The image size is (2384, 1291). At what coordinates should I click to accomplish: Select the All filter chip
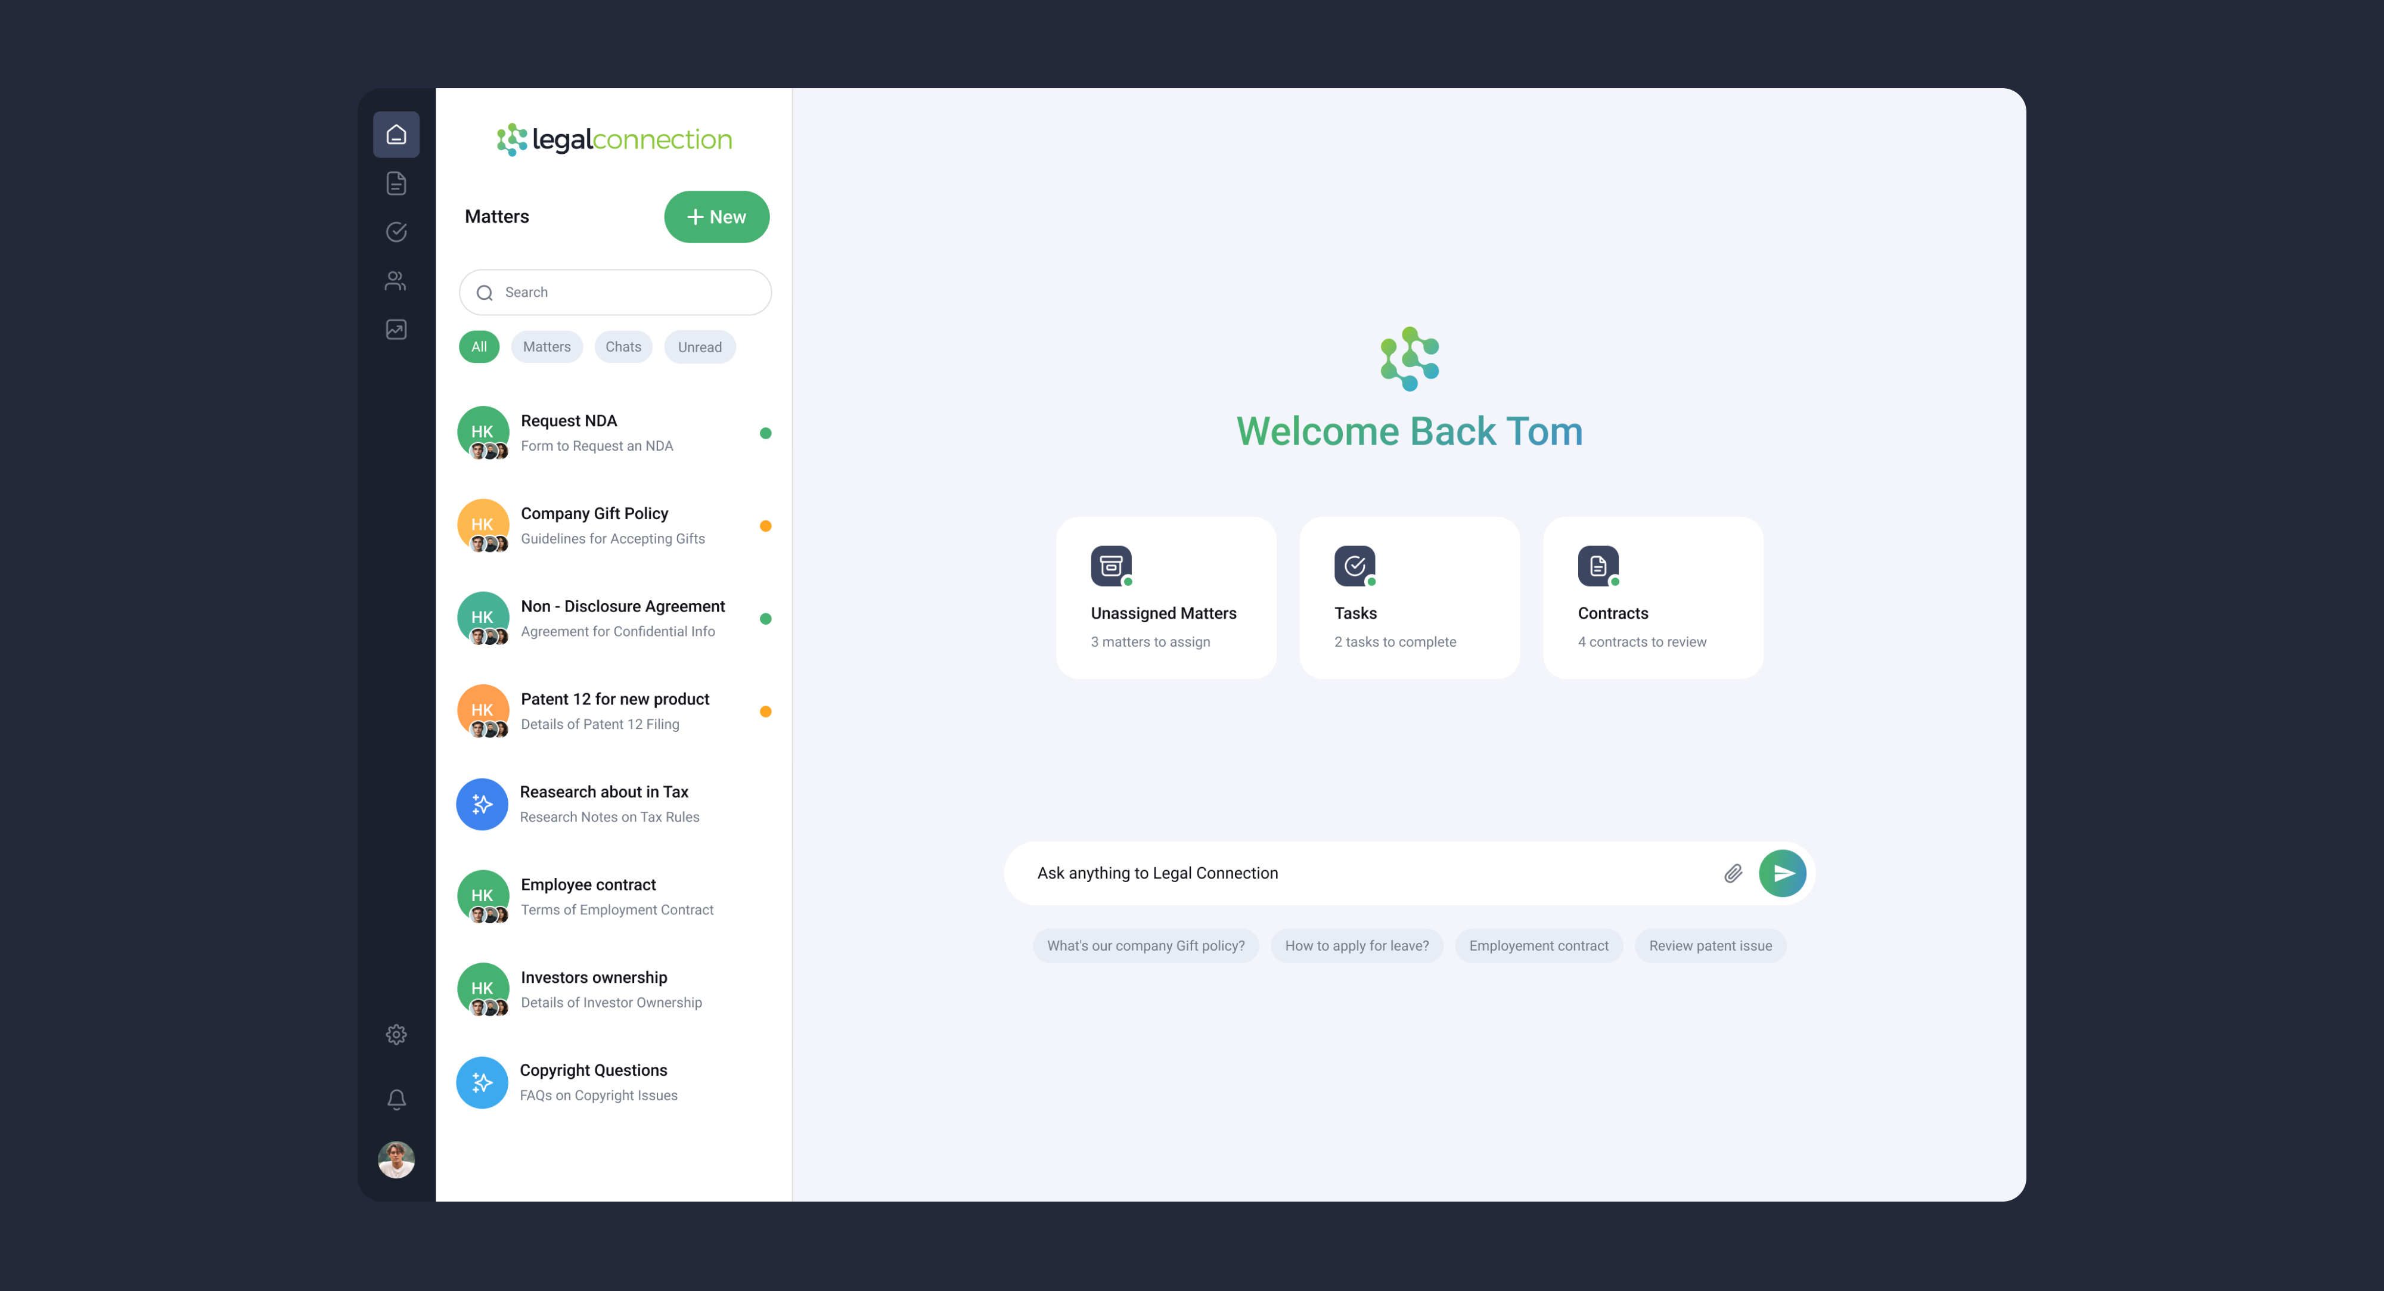(479, 347)
